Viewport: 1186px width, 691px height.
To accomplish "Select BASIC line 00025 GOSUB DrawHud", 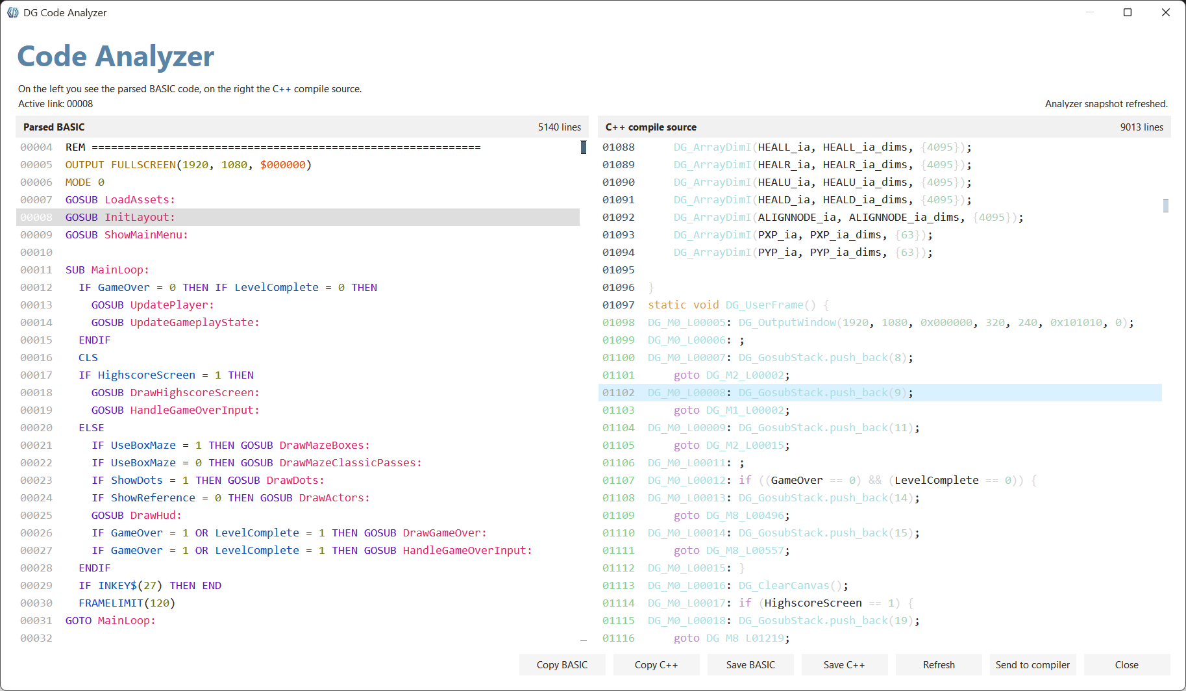I will (x=298, y=515).
